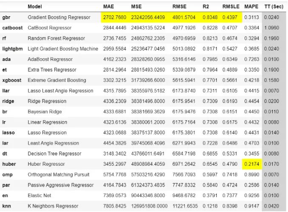Select the llar row index label
288x212 pixels.
click(6, 90)
